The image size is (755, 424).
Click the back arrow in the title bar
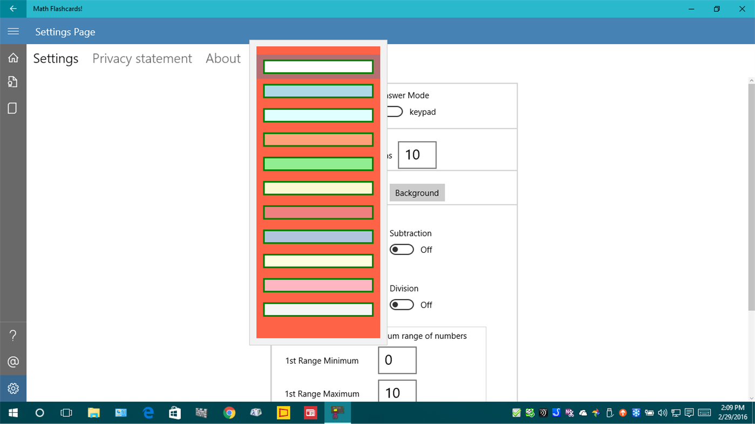point(13,9)
